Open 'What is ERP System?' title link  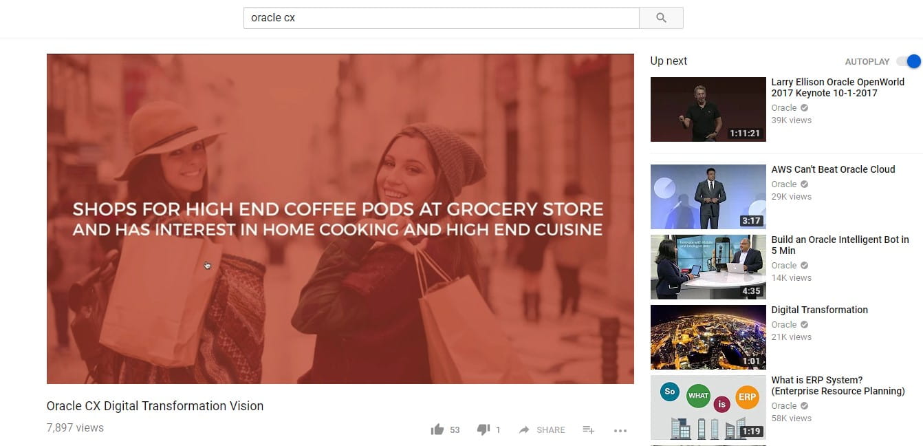pos(838,385)
